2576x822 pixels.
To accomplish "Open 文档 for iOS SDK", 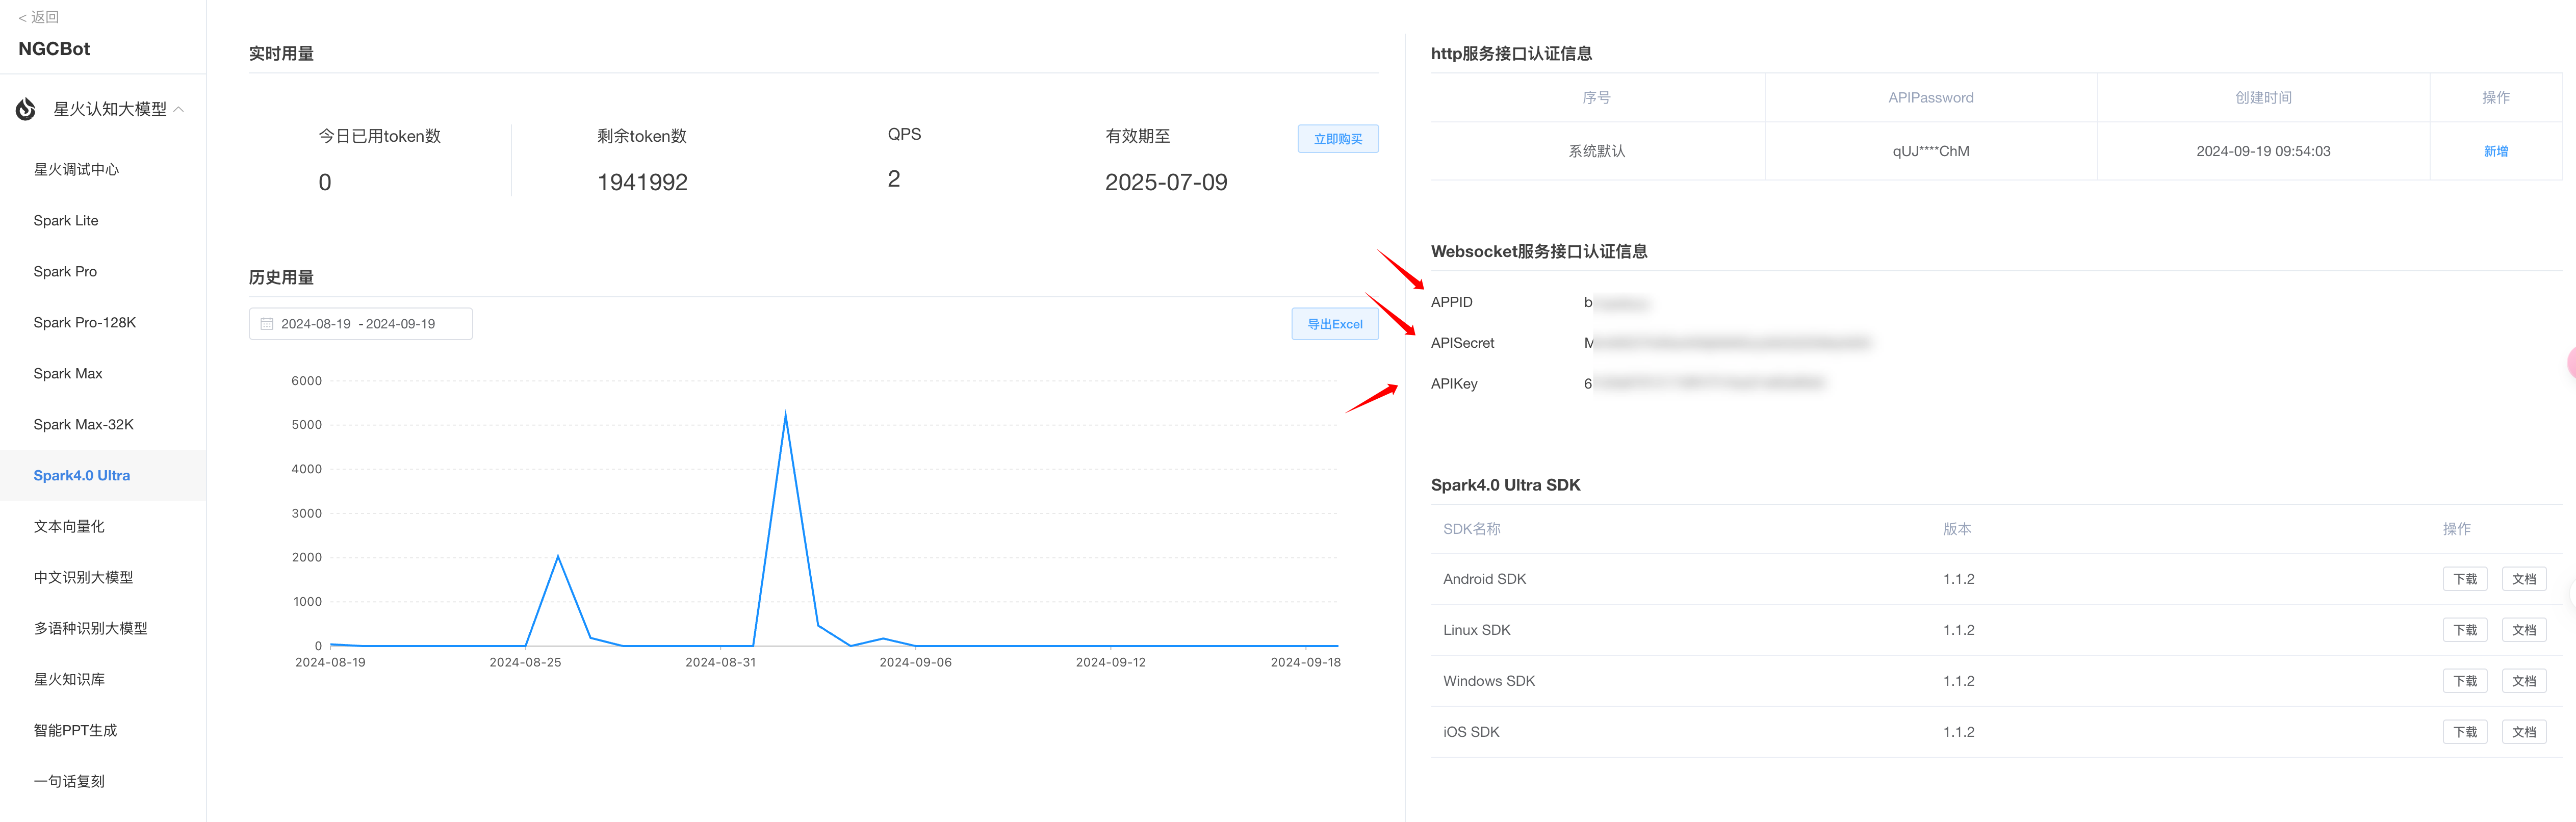I will [x=2523, y=732].
